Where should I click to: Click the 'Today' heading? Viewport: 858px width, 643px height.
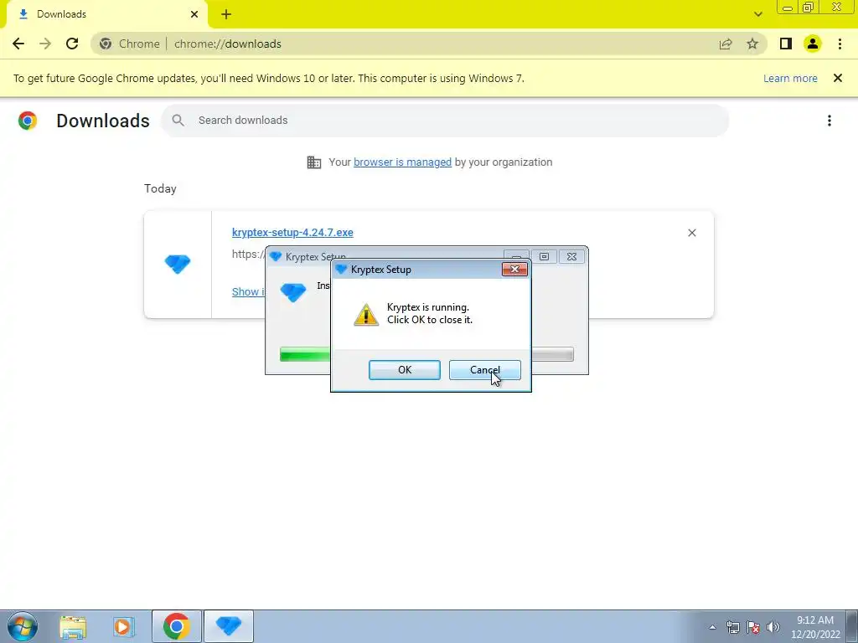click(160, 188)
